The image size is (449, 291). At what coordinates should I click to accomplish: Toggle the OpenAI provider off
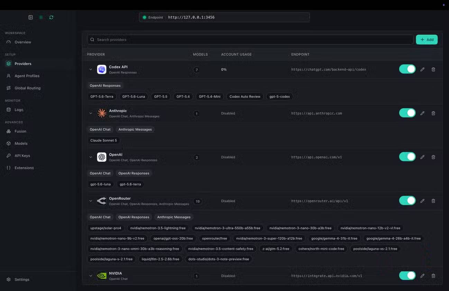tap(407, 157)
